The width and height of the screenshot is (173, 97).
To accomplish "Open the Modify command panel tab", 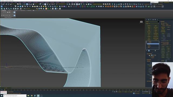I will click(148, 20).
